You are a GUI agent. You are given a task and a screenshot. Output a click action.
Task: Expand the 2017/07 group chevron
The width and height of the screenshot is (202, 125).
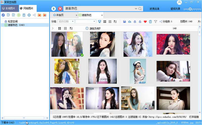coord(53,28)
